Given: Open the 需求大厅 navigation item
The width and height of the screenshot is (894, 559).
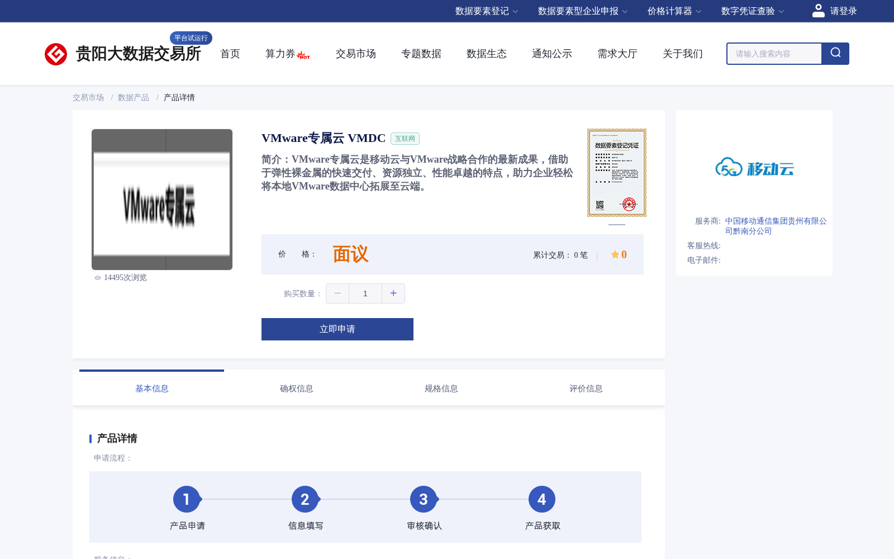Looking at the screenshot, I should (617, 54).
